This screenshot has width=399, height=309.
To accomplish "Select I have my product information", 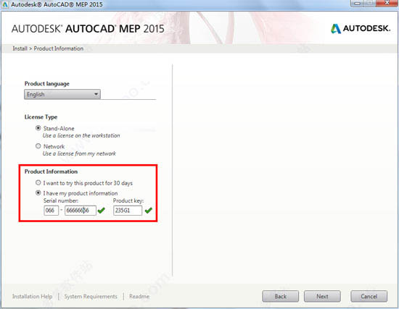I will point(38,193).
